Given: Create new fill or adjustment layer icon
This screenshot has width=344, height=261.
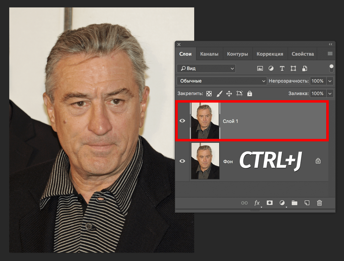Looking at the screenshot, I should (x=282, y=203).
